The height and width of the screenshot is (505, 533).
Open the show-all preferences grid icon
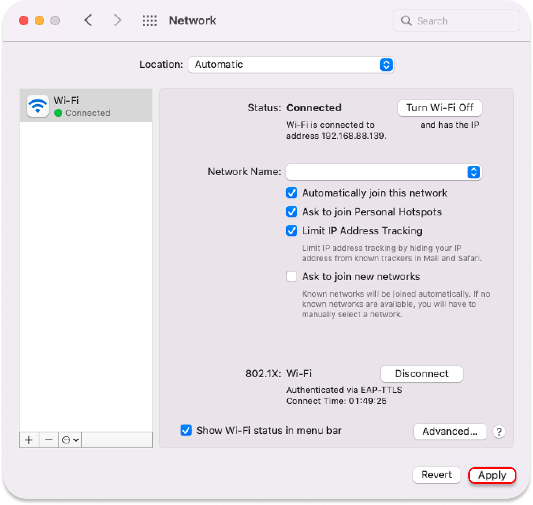point(149,21)
